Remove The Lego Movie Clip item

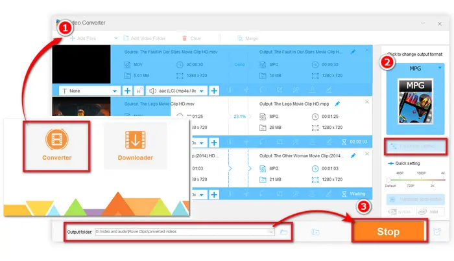[x=367, y=102]
